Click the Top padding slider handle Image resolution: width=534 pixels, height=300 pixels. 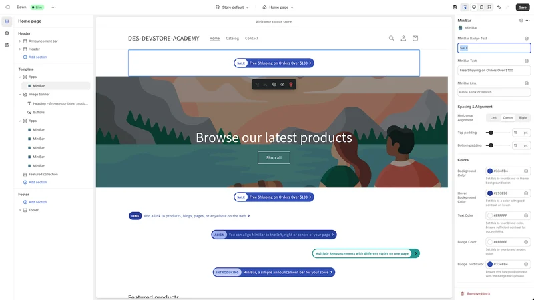tap(491, 133)
